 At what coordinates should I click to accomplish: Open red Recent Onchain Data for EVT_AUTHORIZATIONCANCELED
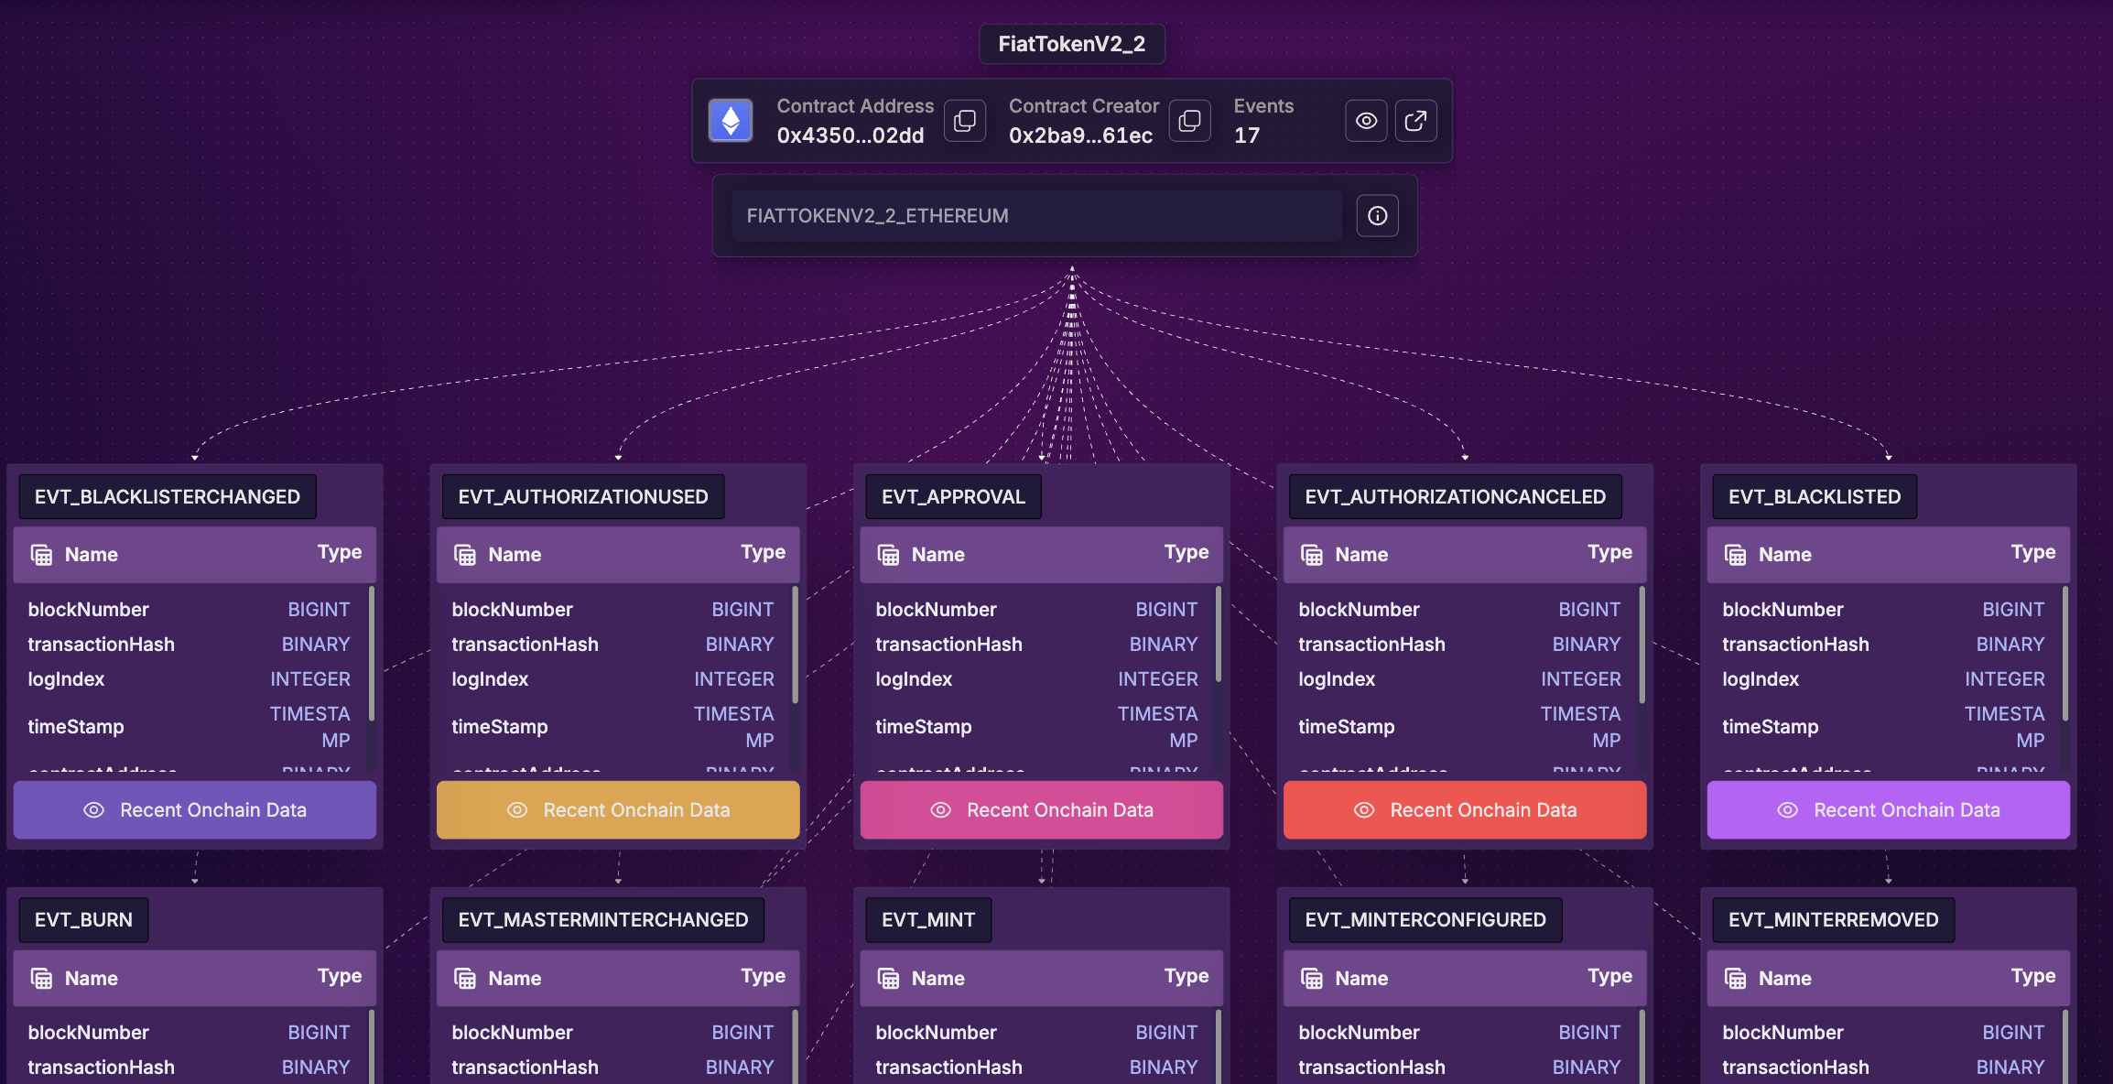point(1465,810)
